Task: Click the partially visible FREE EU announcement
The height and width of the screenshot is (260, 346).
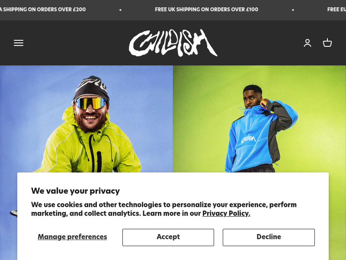Action: point(336,10)
